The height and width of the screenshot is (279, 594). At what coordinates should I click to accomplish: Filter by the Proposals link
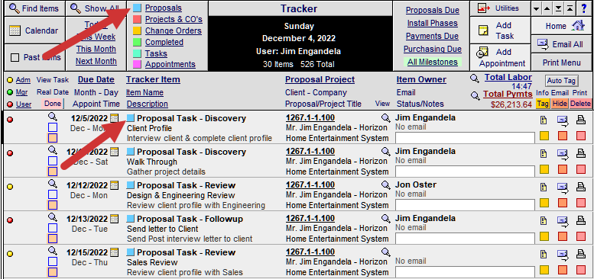164,8
